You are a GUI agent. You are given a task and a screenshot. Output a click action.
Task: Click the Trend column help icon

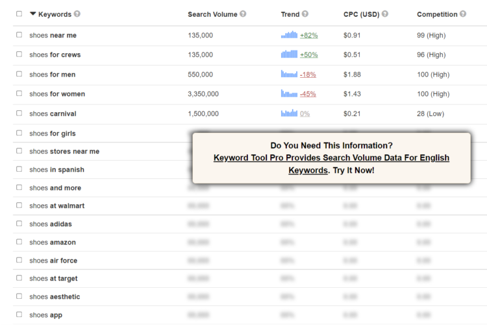pyautogui.click(x=305, y=14)
